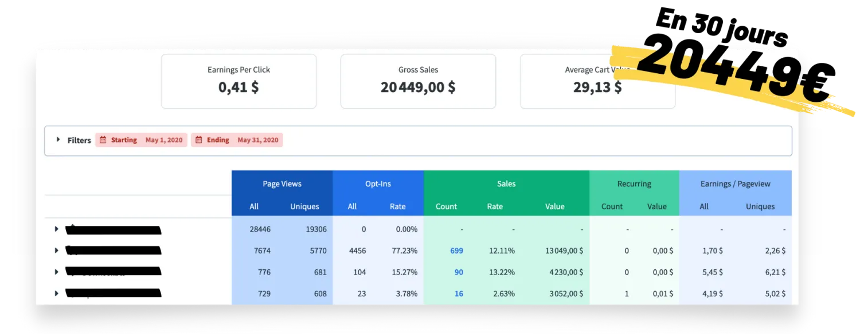Viewport: 860px width, 334px height.
Task: Click the Earnings Per Click card
Action: tap(239, 81)
